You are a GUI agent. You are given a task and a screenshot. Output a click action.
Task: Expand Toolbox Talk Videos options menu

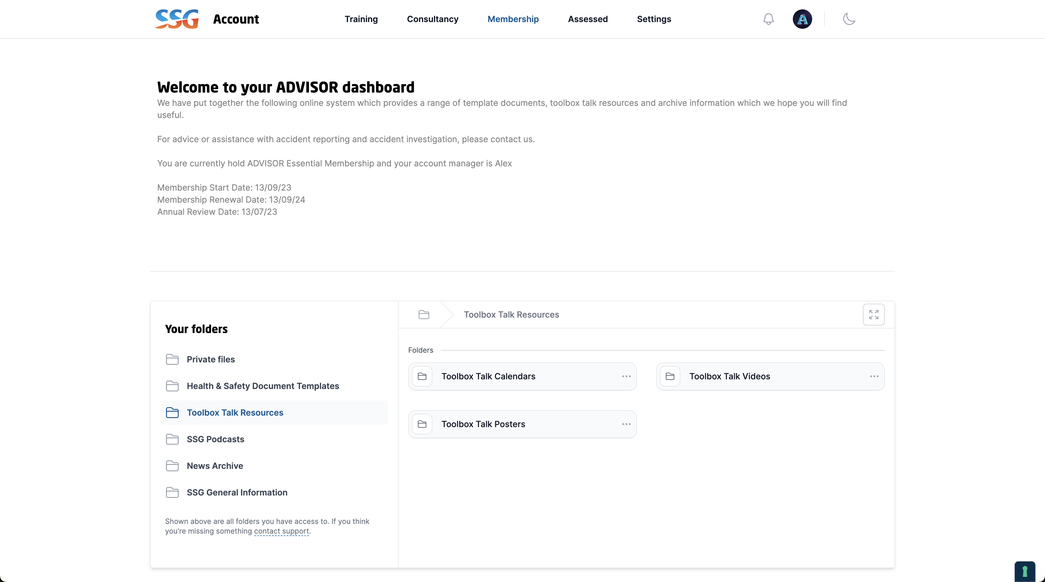tap(874, 376)
